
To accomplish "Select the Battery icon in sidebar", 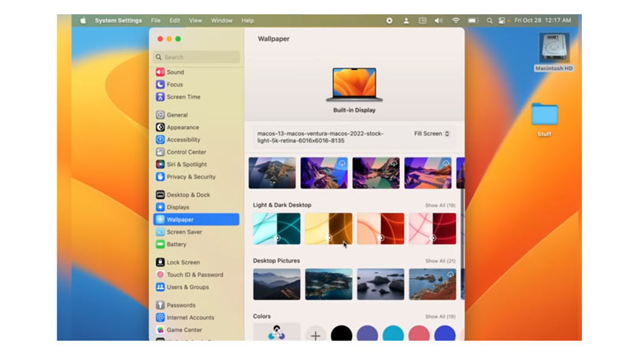I will pos(160,244).
